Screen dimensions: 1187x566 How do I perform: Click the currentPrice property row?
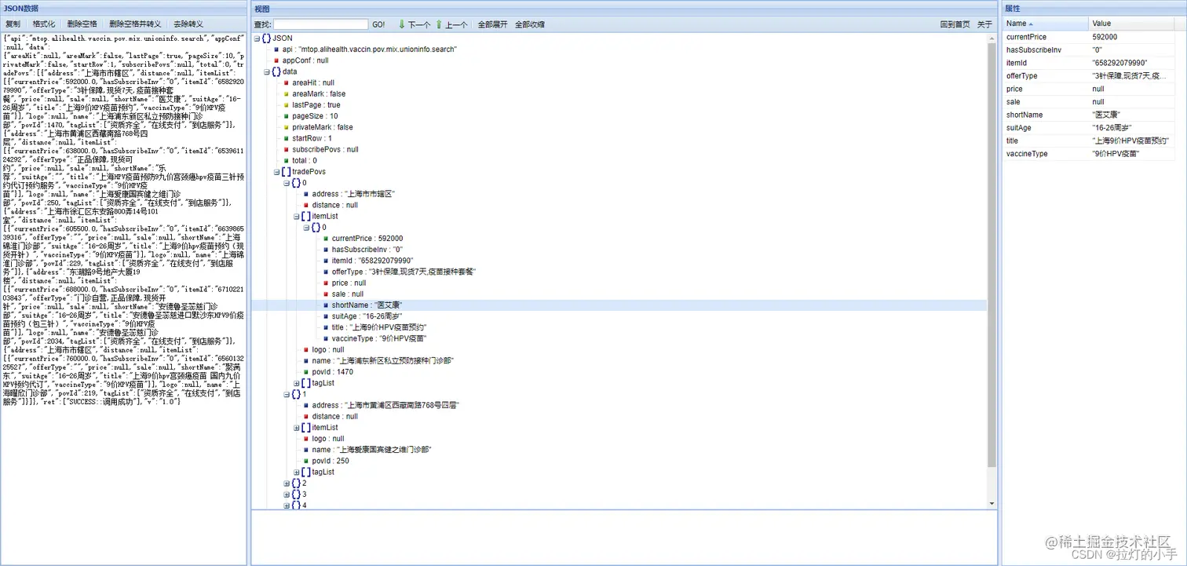[1089, 37]
